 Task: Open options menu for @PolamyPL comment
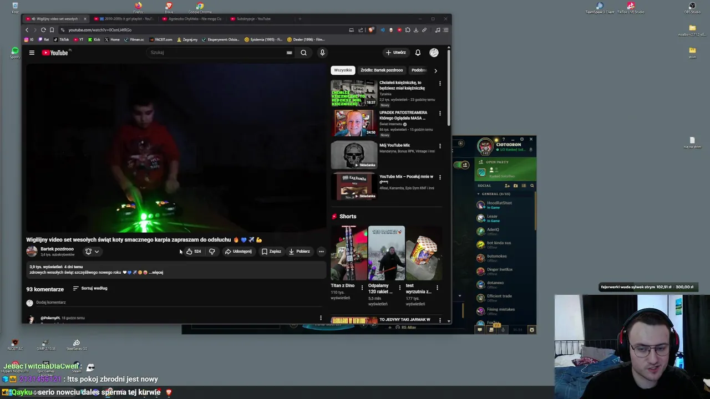pyautogui.click(x=321, y=318)
